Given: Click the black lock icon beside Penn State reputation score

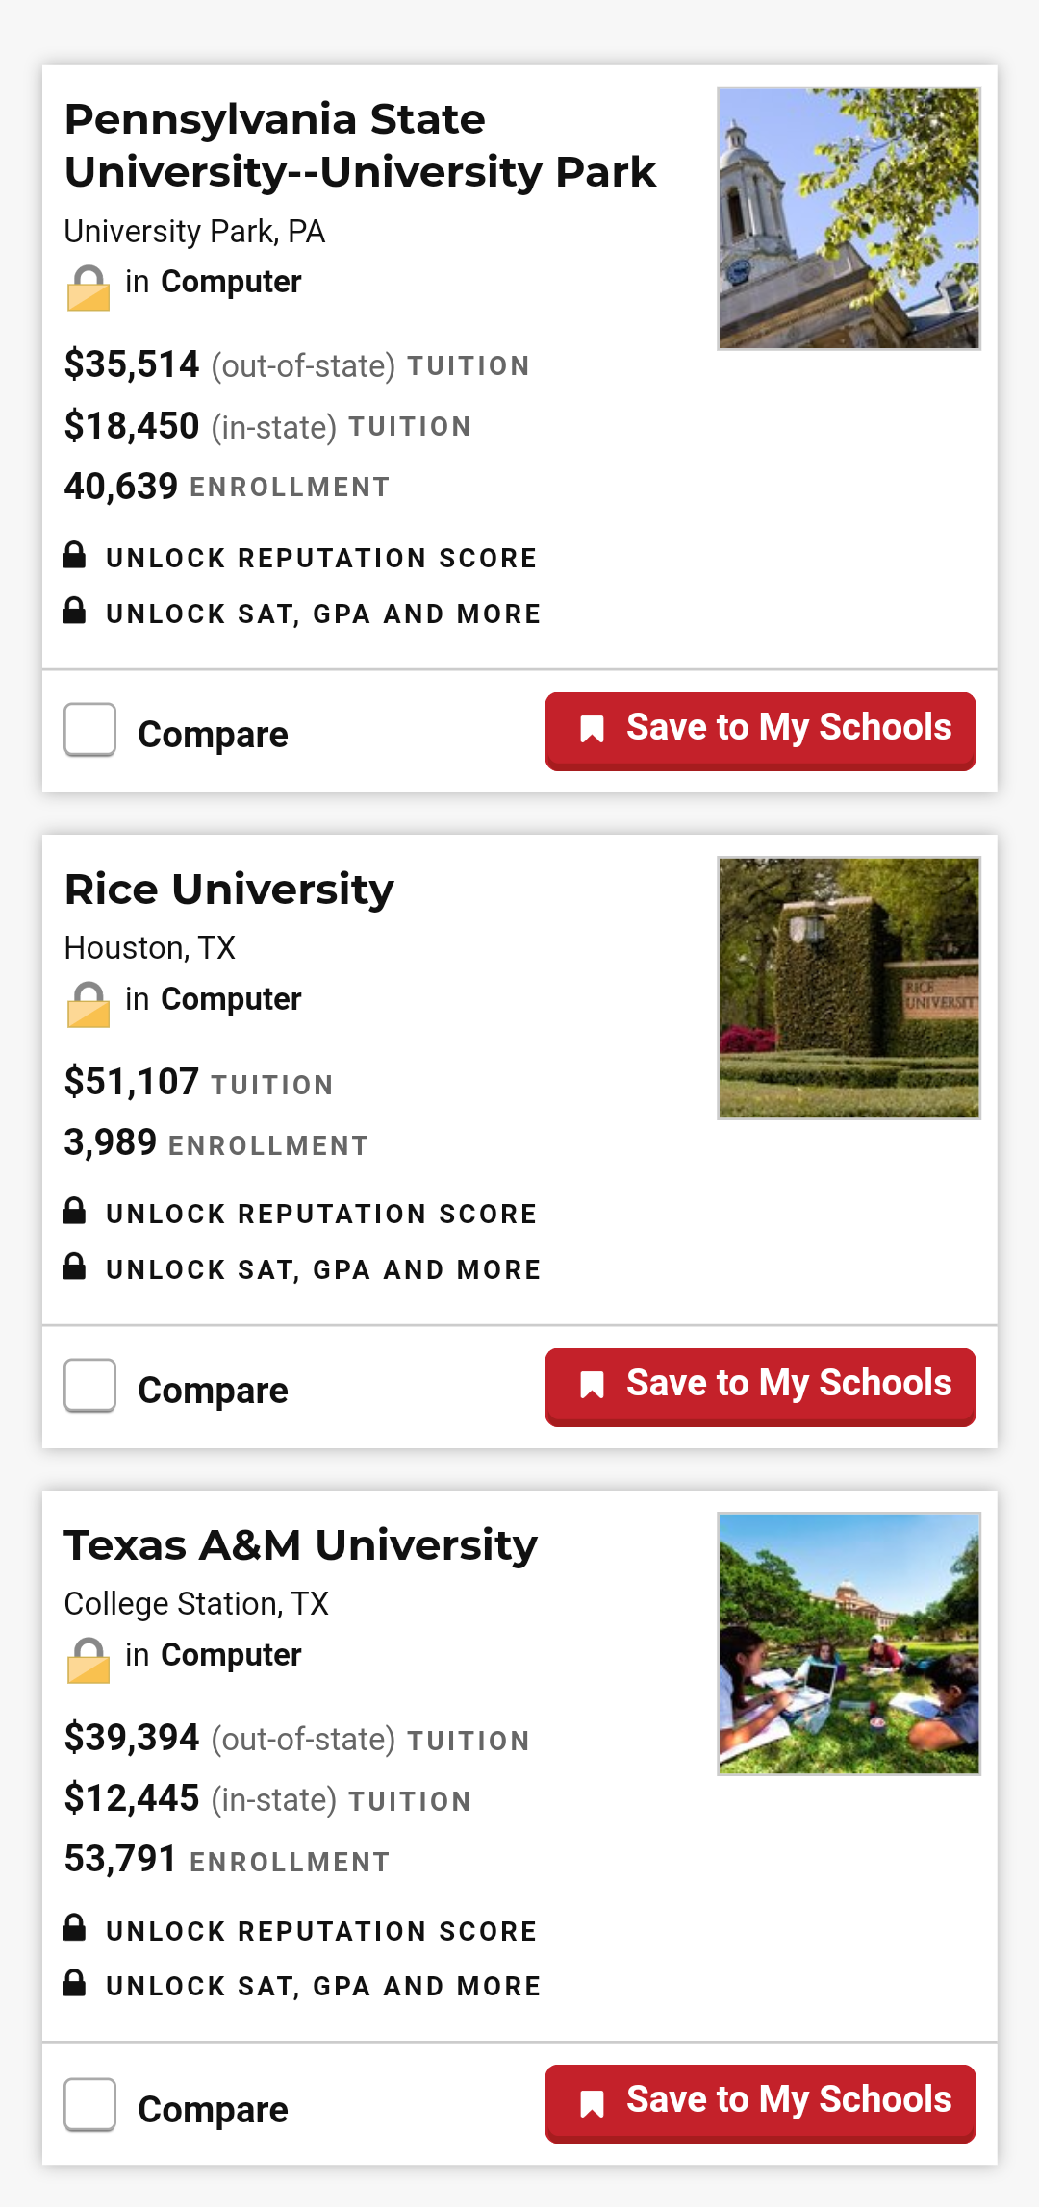Looking at the screenshot, I should coord(74,556).
